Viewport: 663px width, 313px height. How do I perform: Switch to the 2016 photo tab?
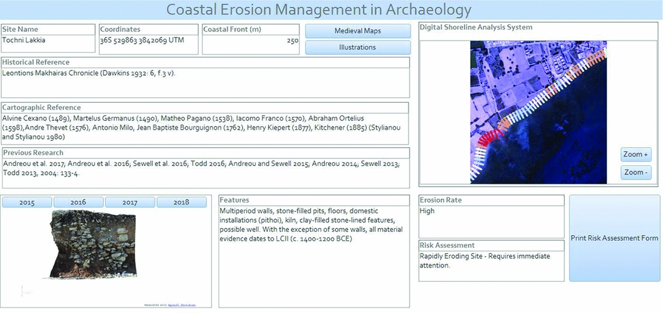tap(79, 203)
